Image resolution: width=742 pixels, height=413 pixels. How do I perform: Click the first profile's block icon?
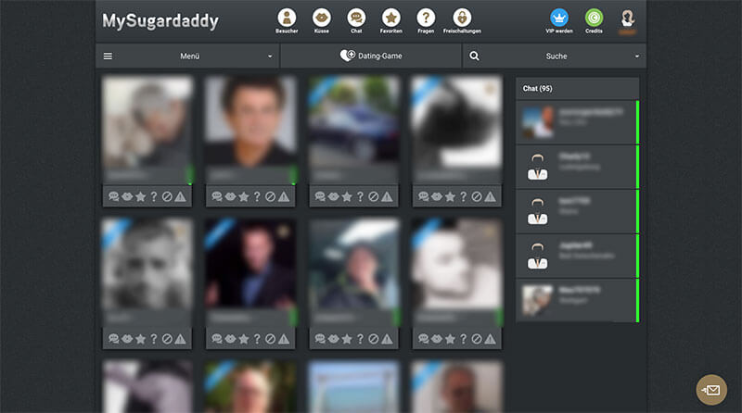(x=167, y=196)
